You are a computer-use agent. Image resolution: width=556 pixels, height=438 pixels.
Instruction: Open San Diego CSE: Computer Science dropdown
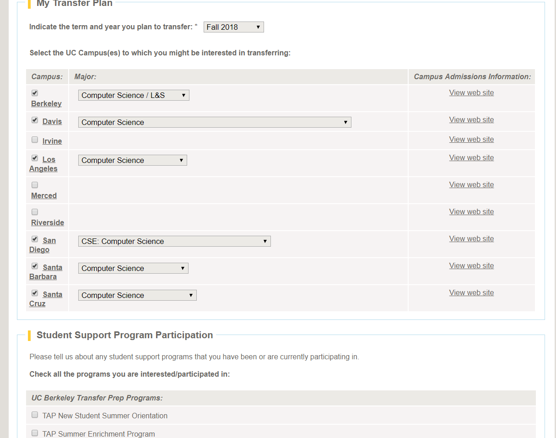tap(174, 241)
